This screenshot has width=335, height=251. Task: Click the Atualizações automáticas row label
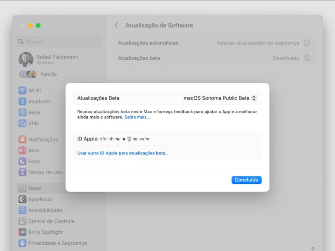[148, 43]
